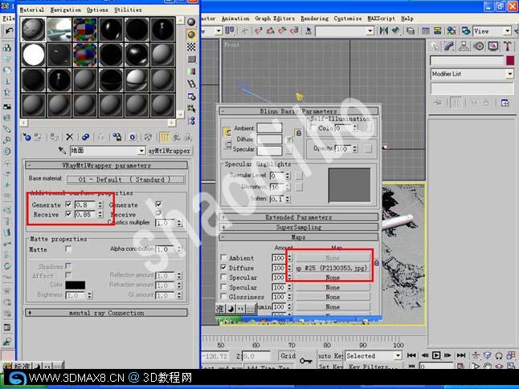
Task: Click Sample Type sphere icon
Action: 191,22
